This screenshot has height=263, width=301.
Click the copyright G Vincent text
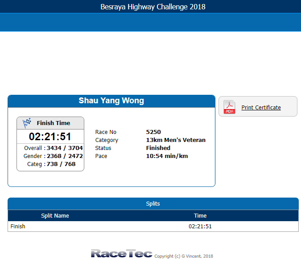(184, 256)
